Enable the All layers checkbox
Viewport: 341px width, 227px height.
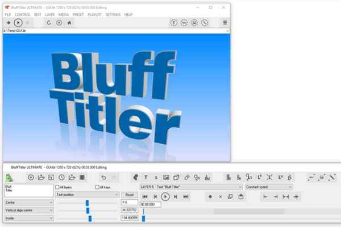point(57,187)
